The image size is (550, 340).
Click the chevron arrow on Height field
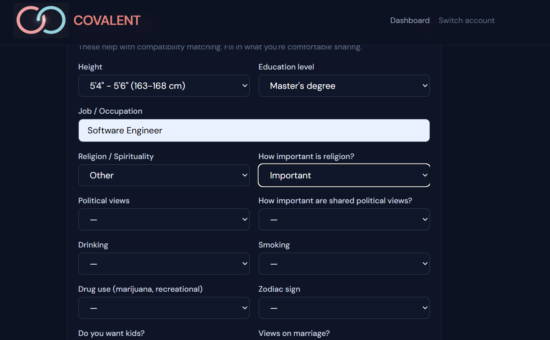click(x=245, y=86)
